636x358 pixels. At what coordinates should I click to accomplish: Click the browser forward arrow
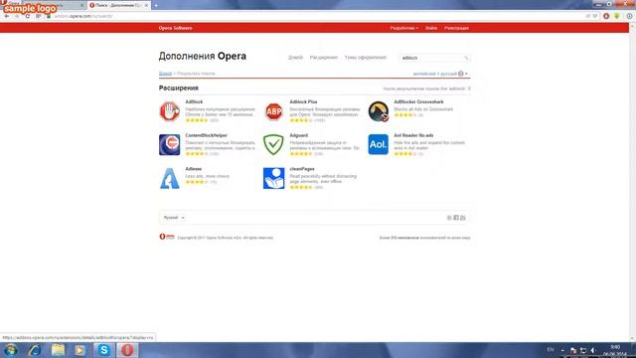pos(17,16)
